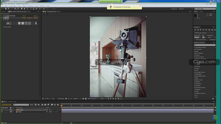Select the Selection arrow tool
The image size is (221, 124).
3,9
